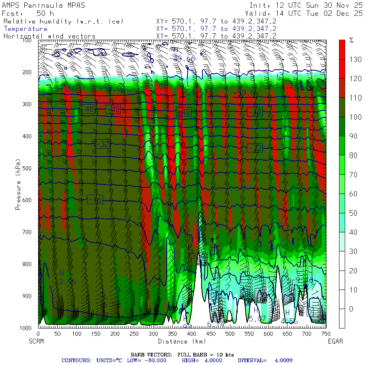
Task: Click the BARB VECTORS legend text
Action: (x=182, y=354)
